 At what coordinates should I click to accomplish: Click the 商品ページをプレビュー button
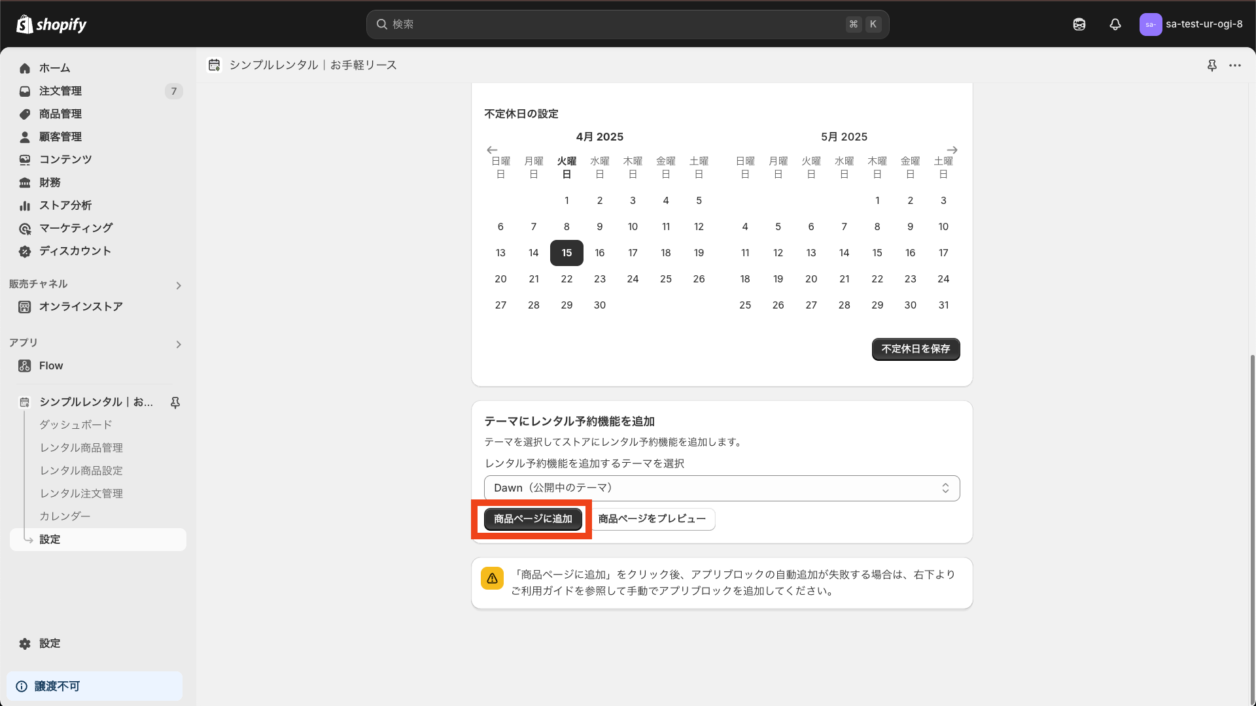click(x=652, y=518)
